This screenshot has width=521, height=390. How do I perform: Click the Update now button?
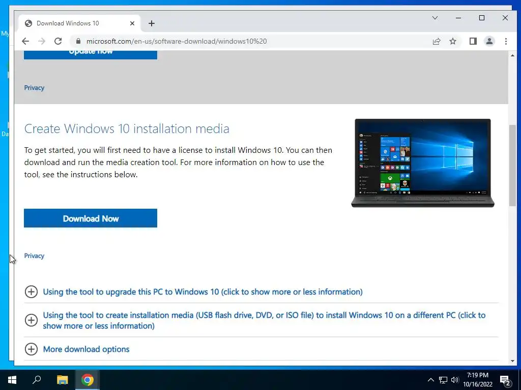(x=91, y=55)
